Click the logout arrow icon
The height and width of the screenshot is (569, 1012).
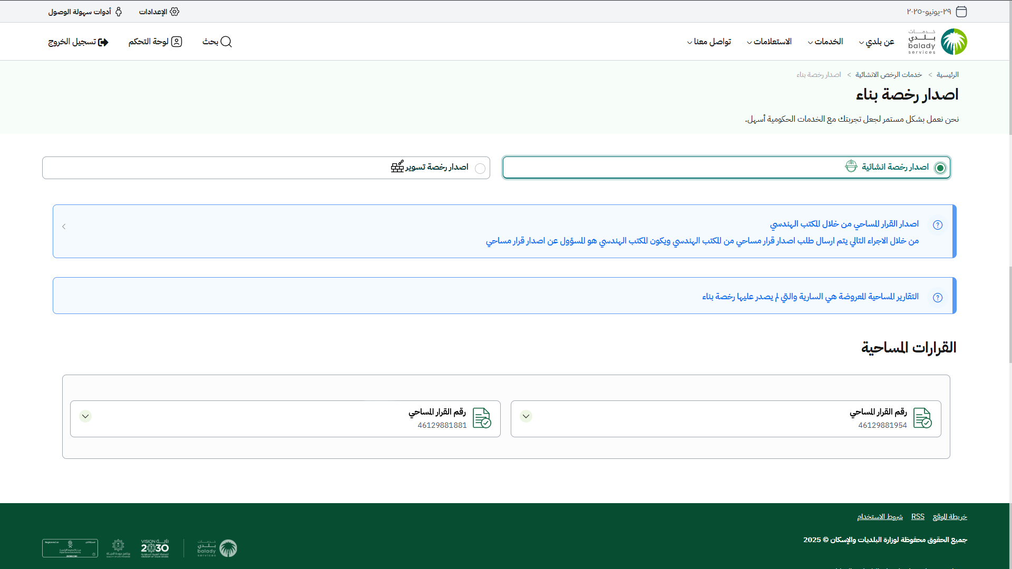pyautogui.click(x=103, y=42)
